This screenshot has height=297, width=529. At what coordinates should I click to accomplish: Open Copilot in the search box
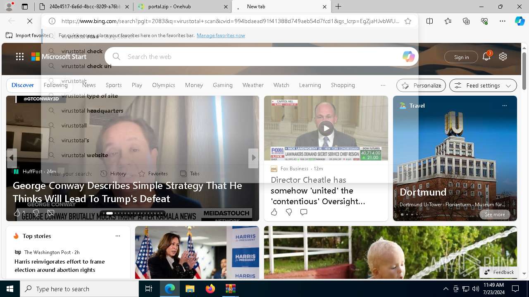[x=408, y=57]
